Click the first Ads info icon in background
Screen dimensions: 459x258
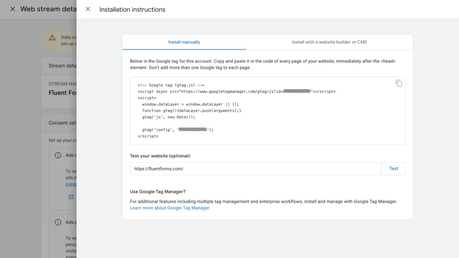point(58,155)
